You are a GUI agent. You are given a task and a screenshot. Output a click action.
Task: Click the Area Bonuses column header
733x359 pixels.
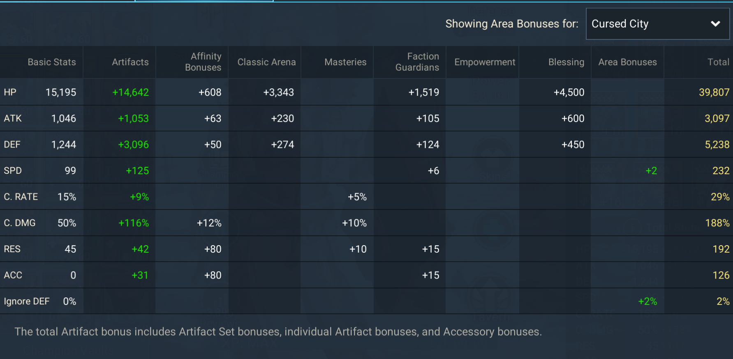627,62
